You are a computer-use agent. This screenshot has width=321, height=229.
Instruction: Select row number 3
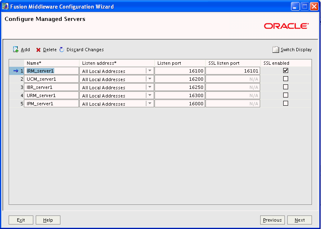tap(22, 87)
